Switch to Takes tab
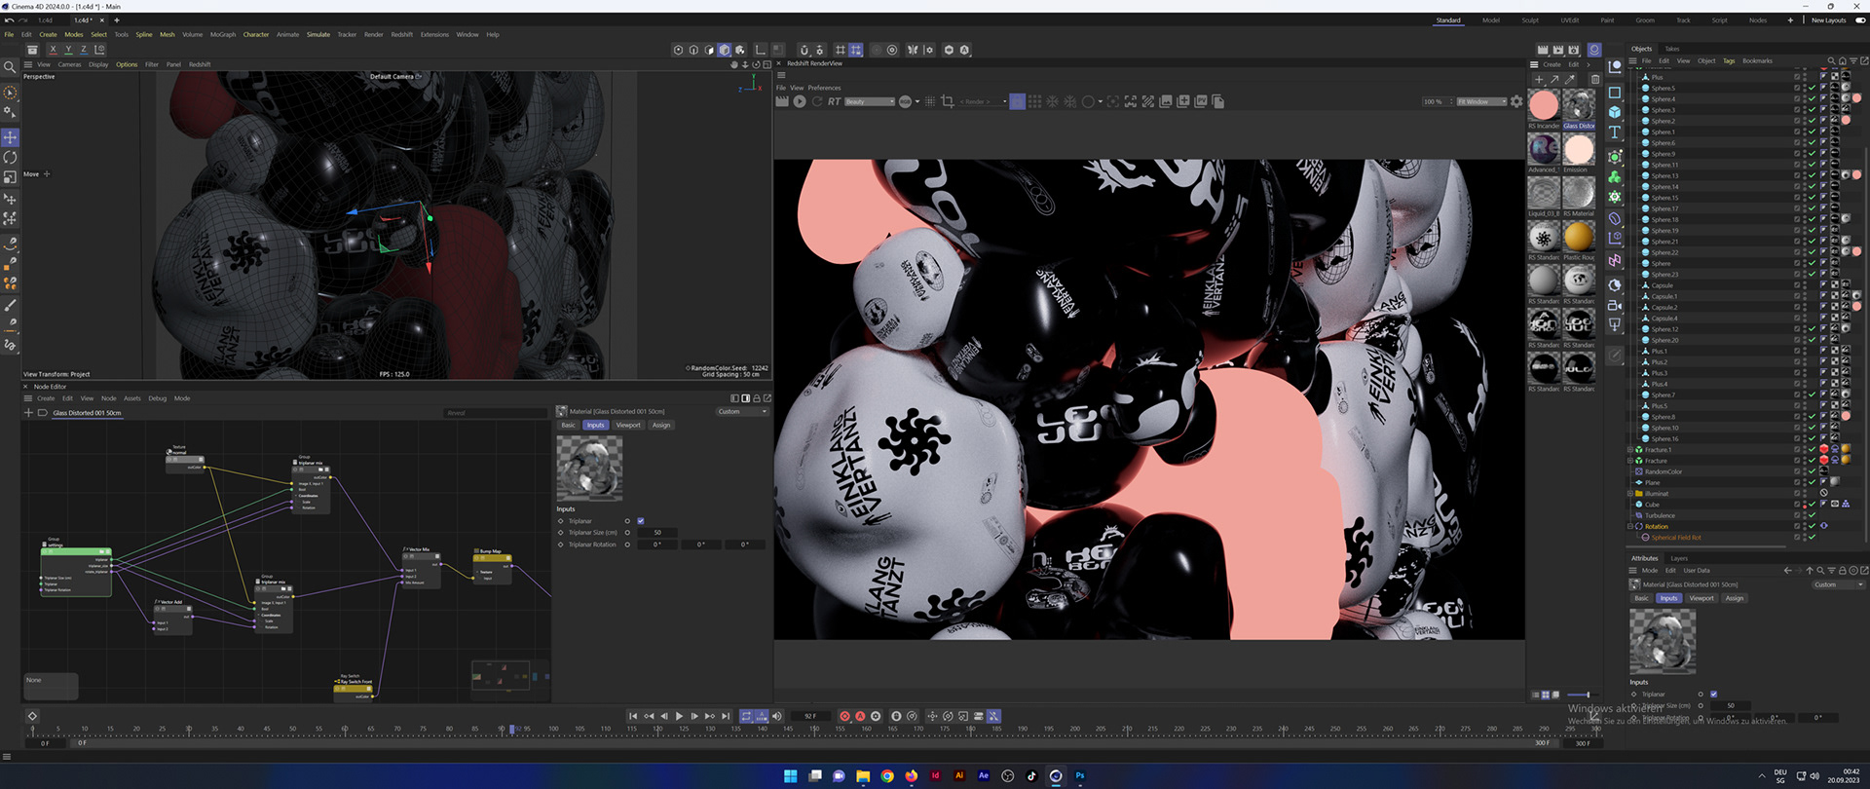1870x789 pixels. point(1672,49)
